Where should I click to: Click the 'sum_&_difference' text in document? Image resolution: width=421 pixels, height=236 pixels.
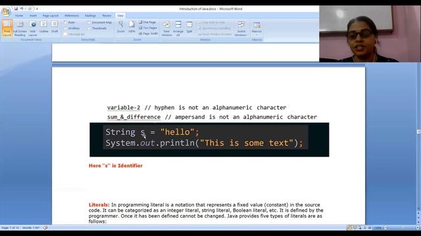click(x=134, y=117)
